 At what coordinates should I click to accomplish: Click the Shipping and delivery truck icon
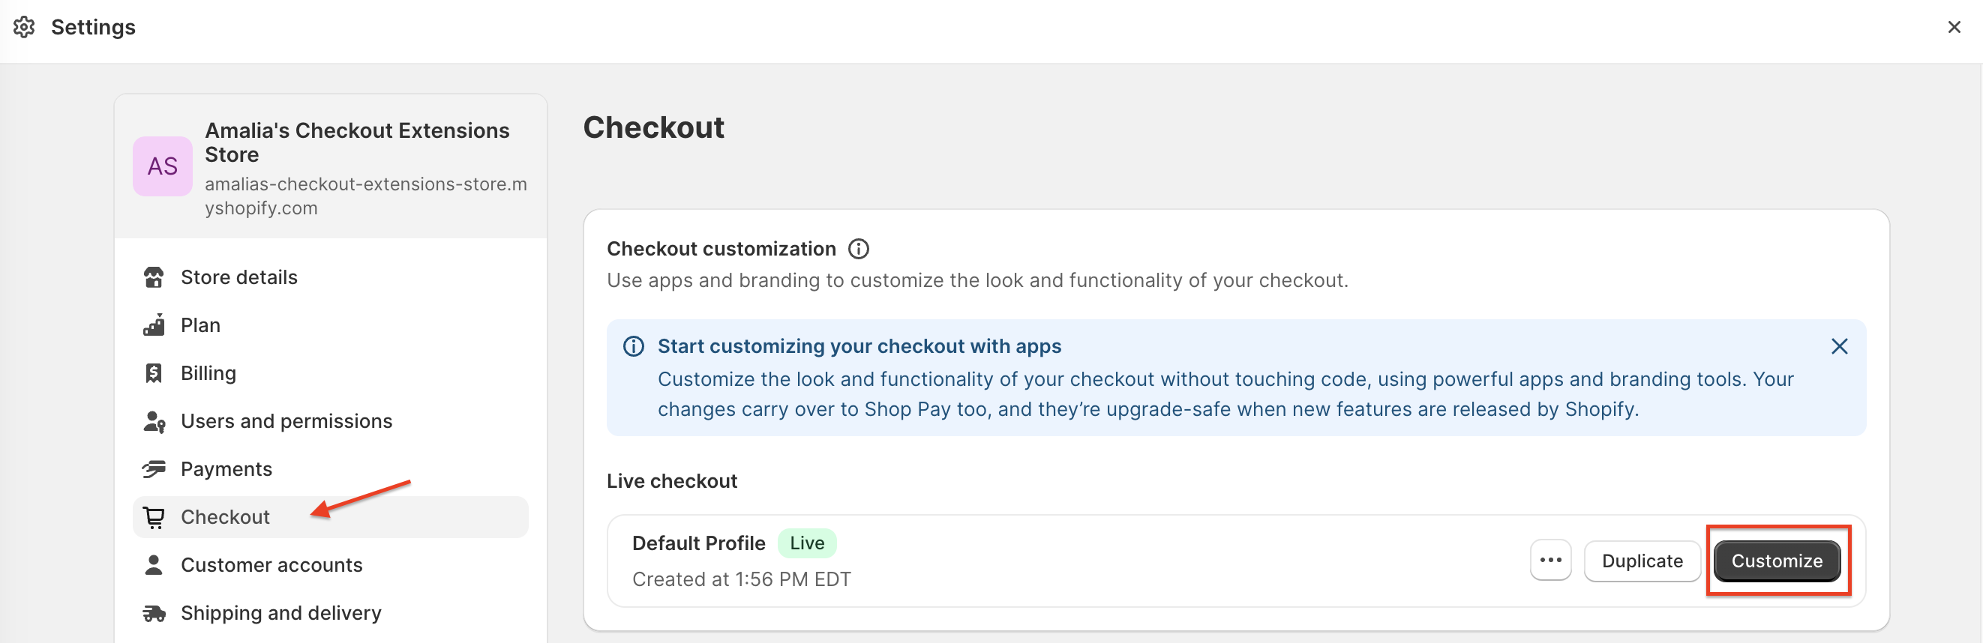tap(154, 613)
